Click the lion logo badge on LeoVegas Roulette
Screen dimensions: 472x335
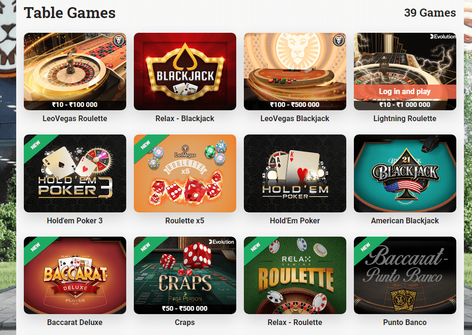pos(119,40)
